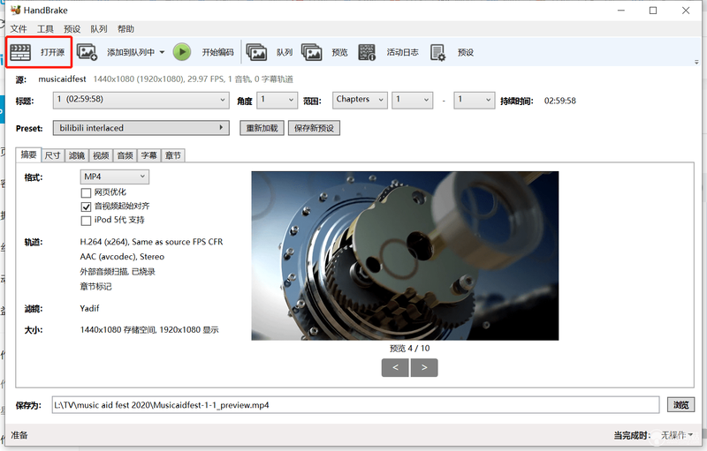707x451 pixels.
Task: Click the 保存为 output path field
Action: tap(356, 404)
